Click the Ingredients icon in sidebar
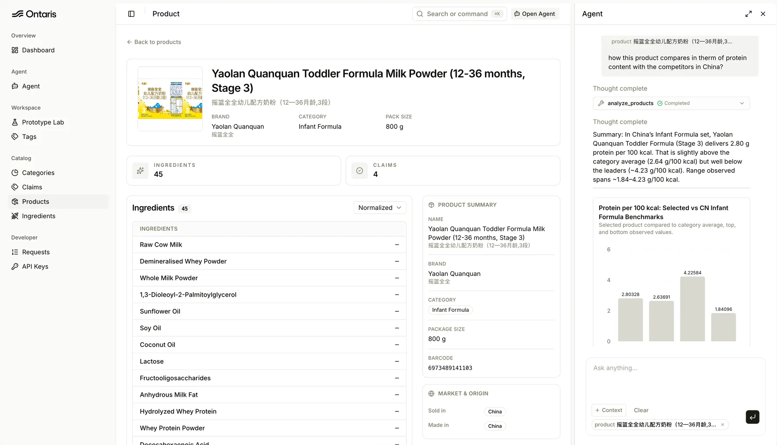Viewport: 777px width, 445px height. (15, 216)
